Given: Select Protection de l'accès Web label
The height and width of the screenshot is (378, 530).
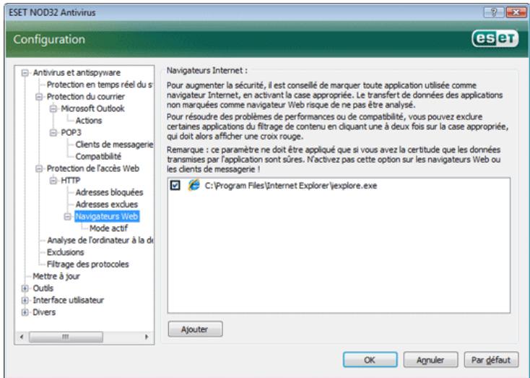Looking at the screenshot, I should click(x=93, y=168).
